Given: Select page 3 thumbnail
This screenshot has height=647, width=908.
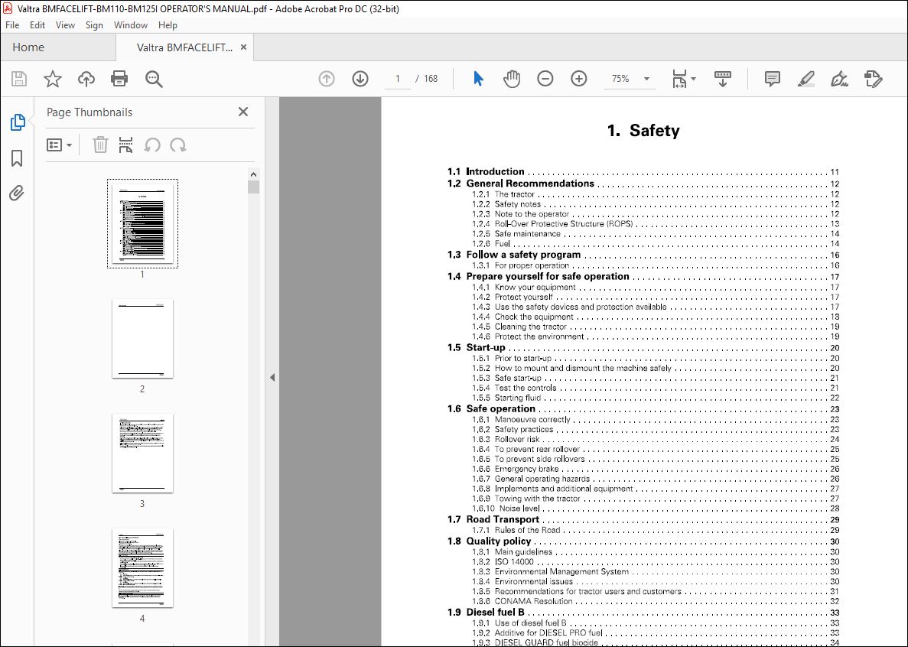Looking at the screenshot, I should click(142, 454).
